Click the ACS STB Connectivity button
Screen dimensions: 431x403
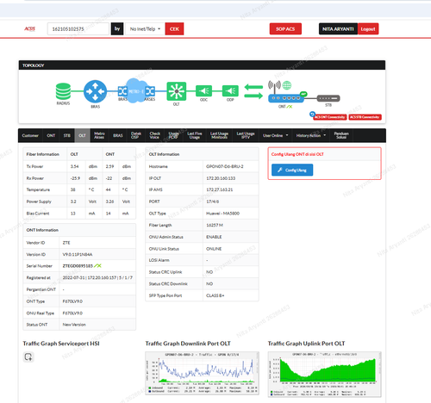coord(365,117)
